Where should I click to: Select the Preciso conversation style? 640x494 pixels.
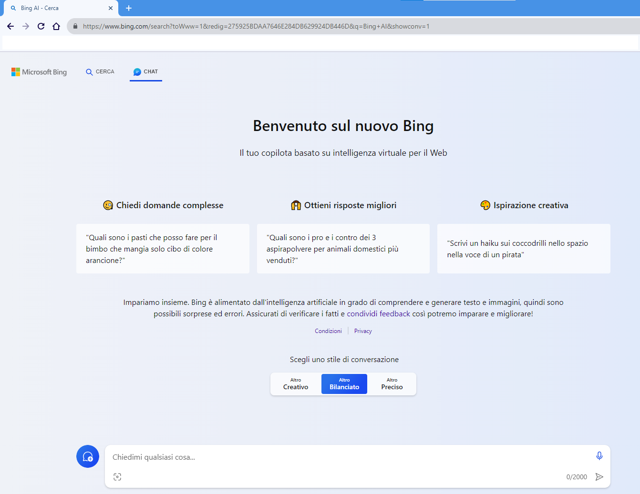click(x=392, y=384)
